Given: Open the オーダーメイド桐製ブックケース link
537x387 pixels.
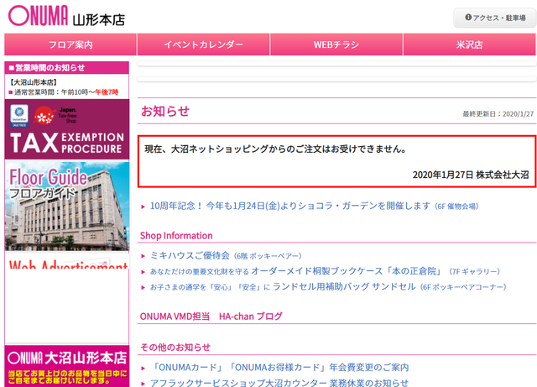Looking at the screenshot, I should 325,271.
